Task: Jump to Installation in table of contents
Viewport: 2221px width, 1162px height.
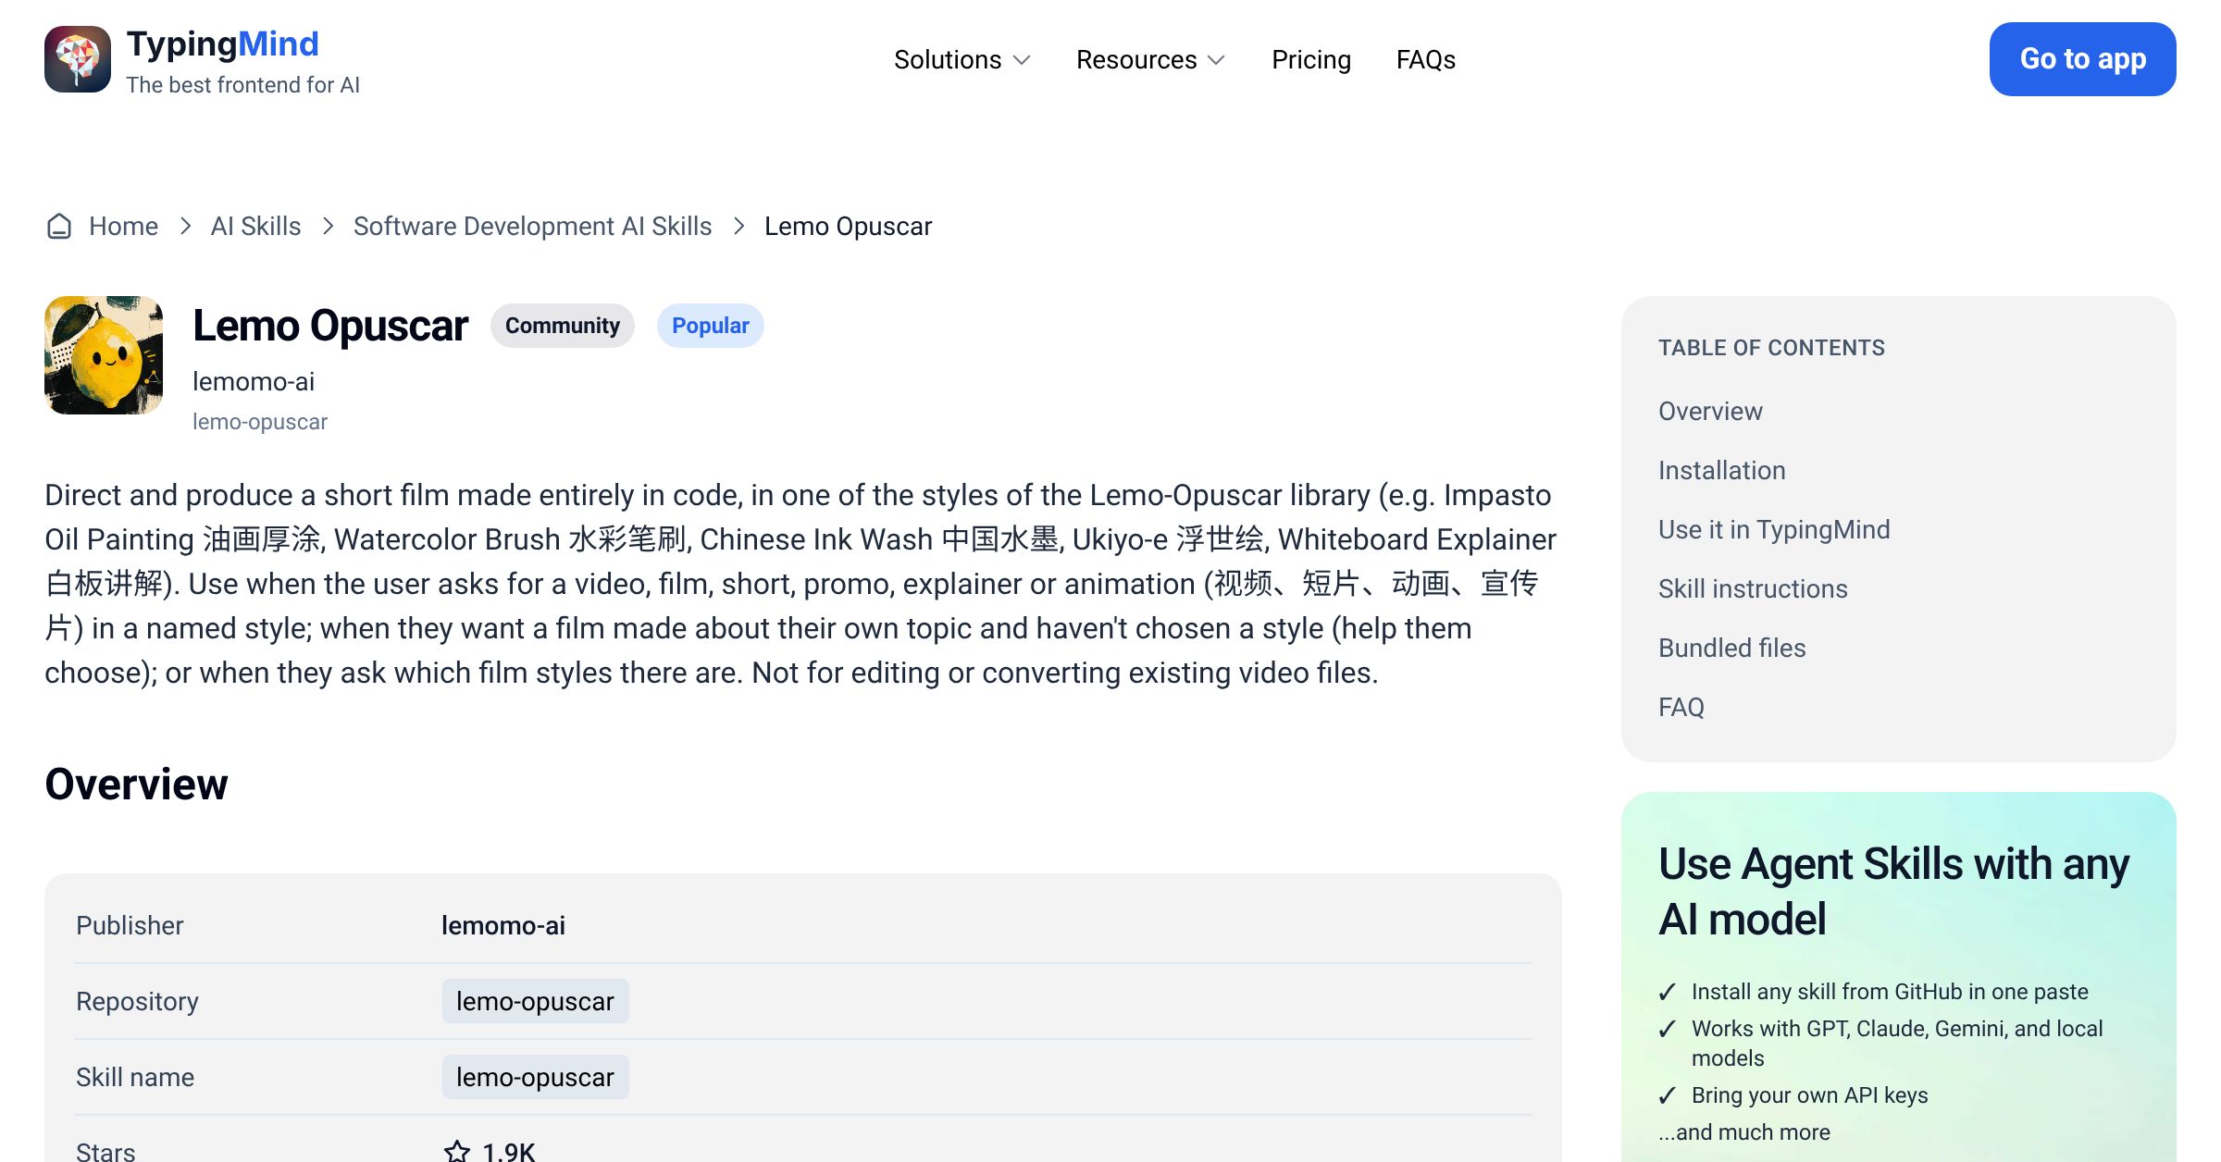Action: [x=1721, y=470]
